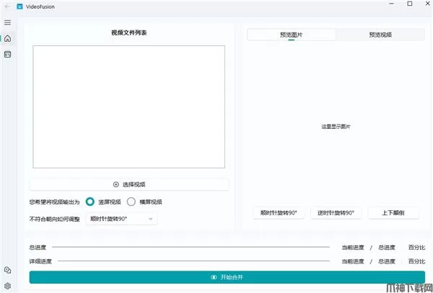Open the Settings gear in sidebar
This screenshot has height=293, width=433.
click(x=7, y=285)
